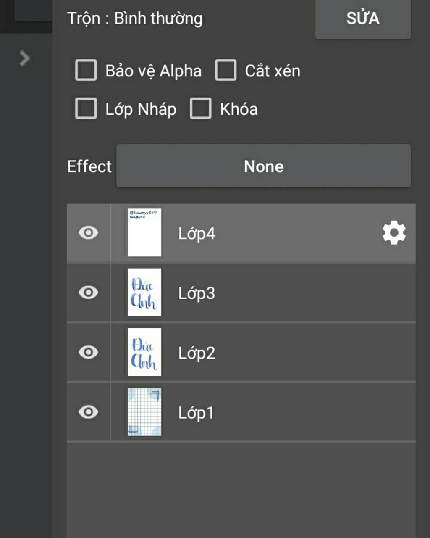Expand the side panel chevron arrow
Image resolution: width=430 pixels, height=538 pixels.
pos(25,58)
